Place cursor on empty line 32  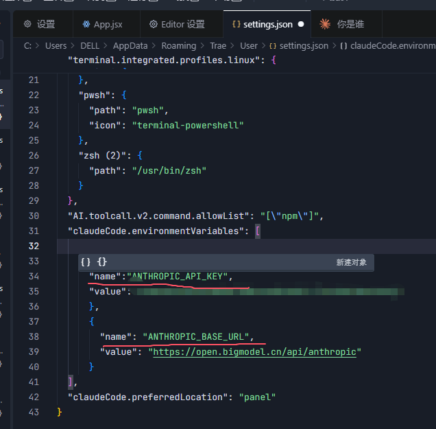click(x=206, y=246)
